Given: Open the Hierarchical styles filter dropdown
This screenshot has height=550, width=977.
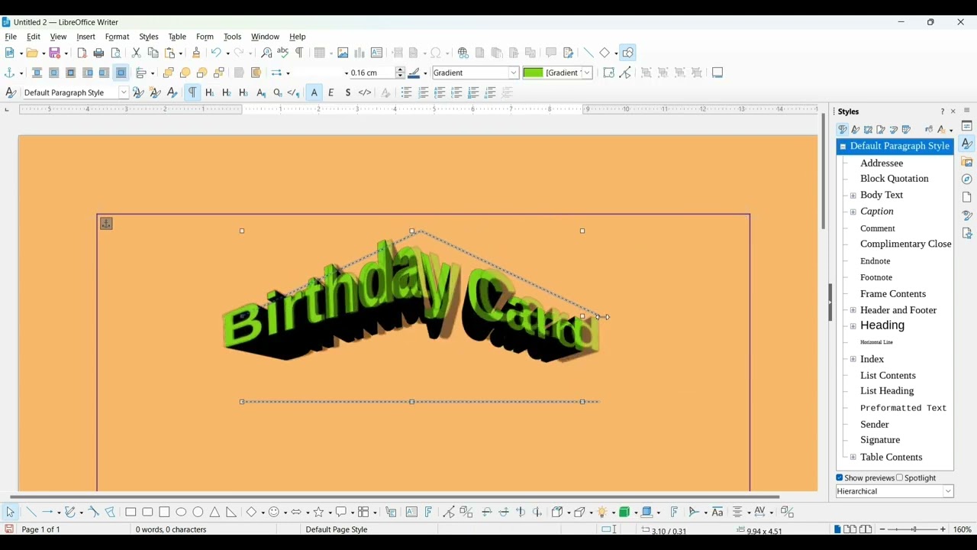Looking at the screenshot, I should [x=948, y=491].
